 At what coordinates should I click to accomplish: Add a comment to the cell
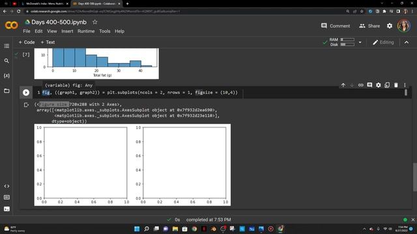pos(369,85)
